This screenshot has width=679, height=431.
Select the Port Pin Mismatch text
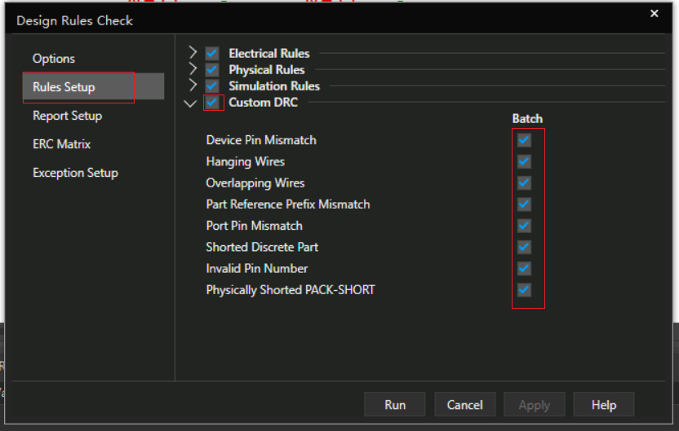(x=254, y=226)
